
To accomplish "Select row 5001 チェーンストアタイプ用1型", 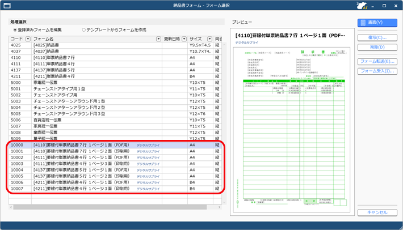I will point(115,89).
